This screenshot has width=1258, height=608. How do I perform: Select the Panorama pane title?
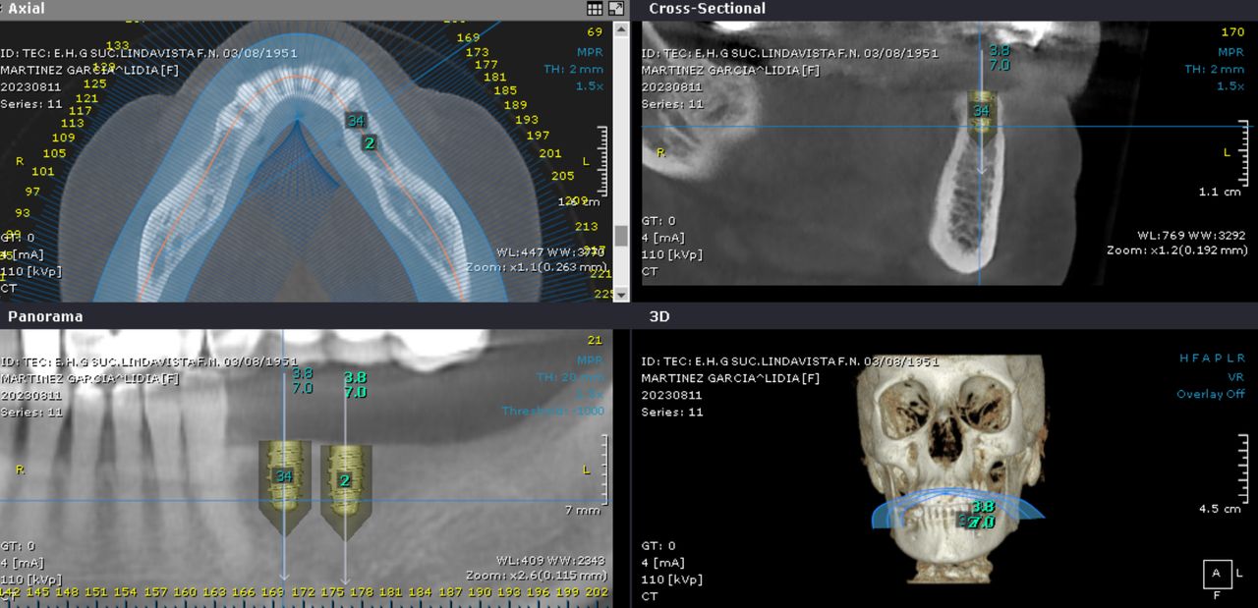(x=45, y=317)
